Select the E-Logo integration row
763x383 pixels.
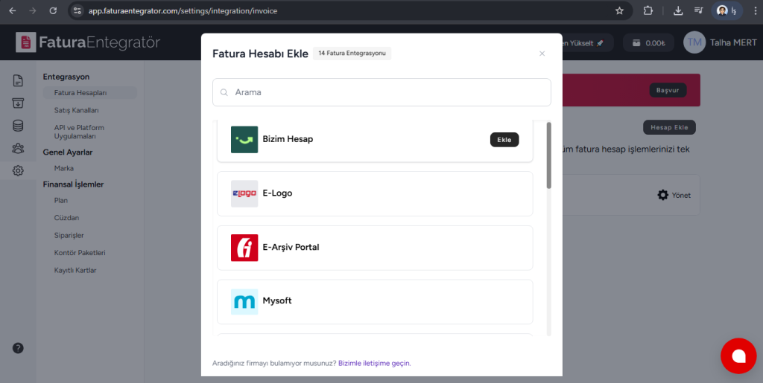click(375, 193)
